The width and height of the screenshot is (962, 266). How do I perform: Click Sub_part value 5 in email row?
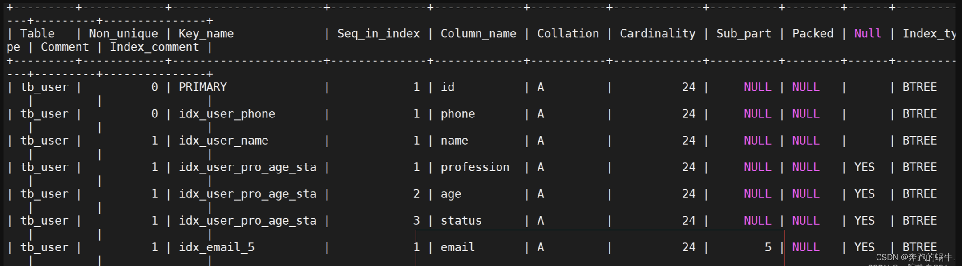point(768,247)
